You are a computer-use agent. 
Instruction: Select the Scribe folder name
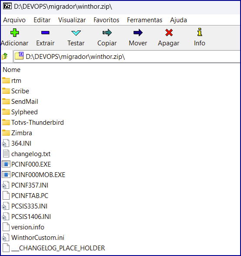point(20,91)
